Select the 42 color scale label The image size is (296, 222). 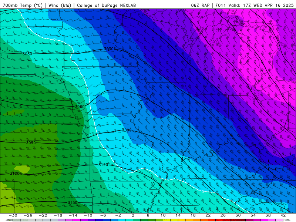283,215
